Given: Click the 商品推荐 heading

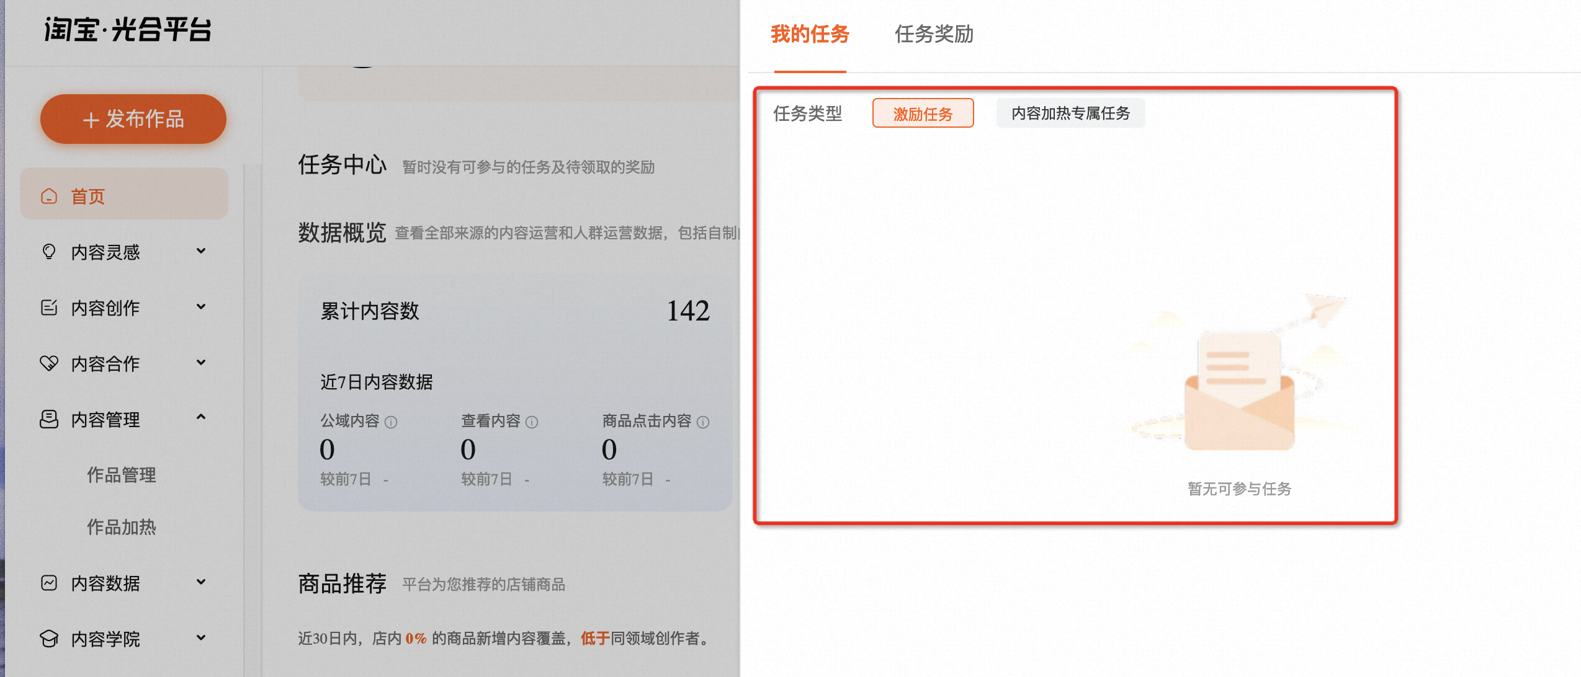Looking at the screenshot, I should pos(343,584).
